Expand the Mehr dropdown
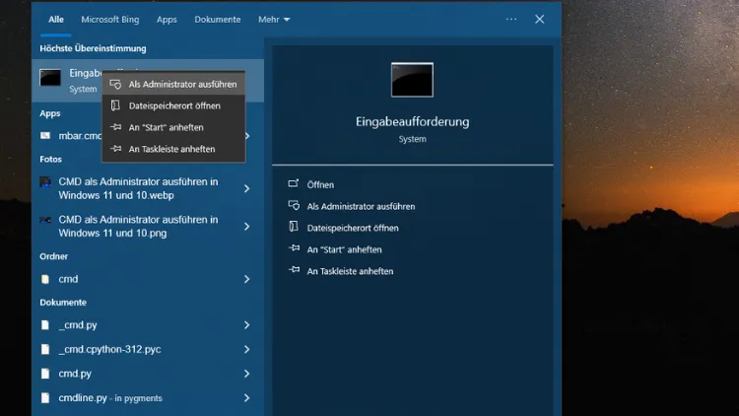The height and width of the screenshot is (416, 739). coord(274,20)
